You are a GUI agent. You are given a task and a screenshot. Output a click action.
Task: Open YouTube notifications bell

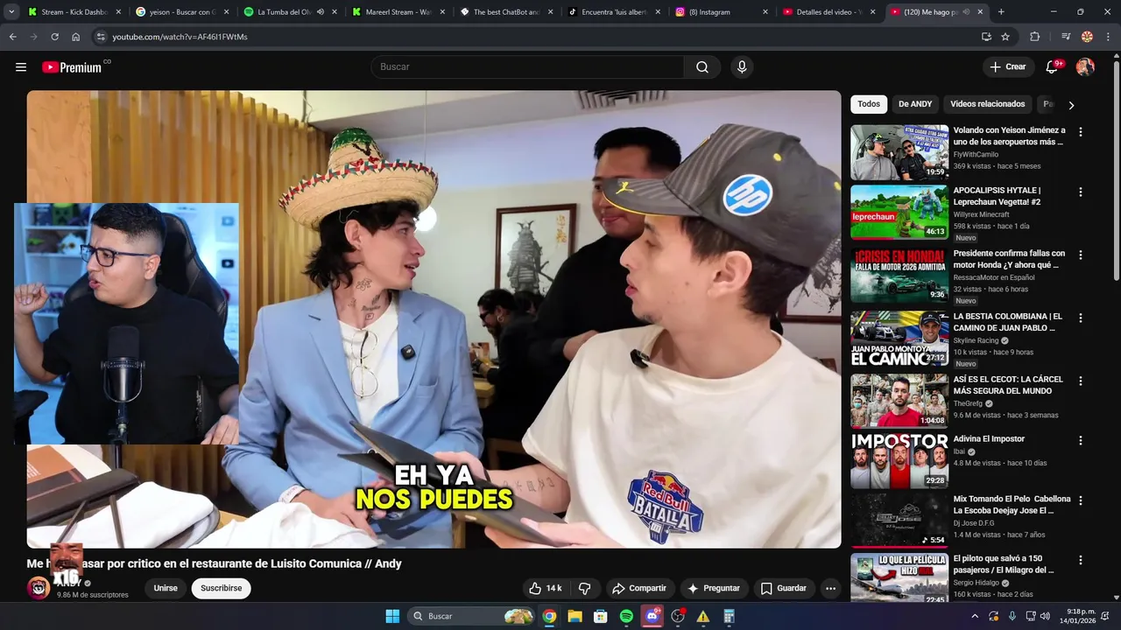pos(1053,66)
